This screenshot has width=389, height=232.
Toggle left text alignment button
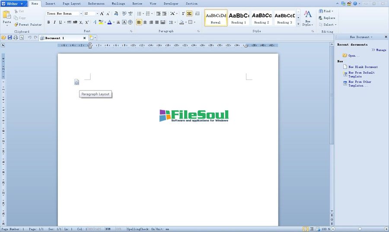(139, 22)
